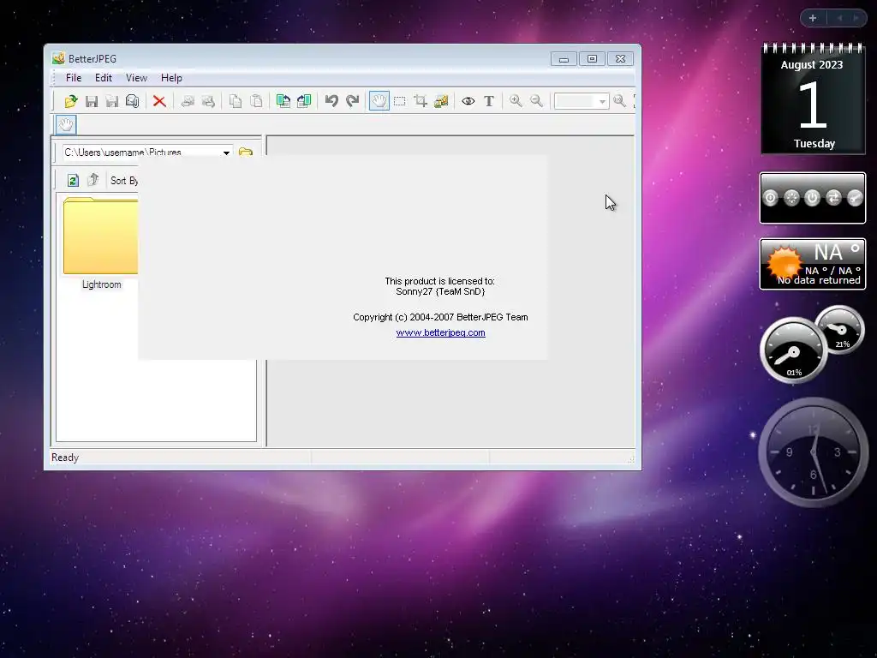Viewport: 877px width, 658px height.
Task: Click the middle power button in the power gadget
Action: [x=812, y=198]
